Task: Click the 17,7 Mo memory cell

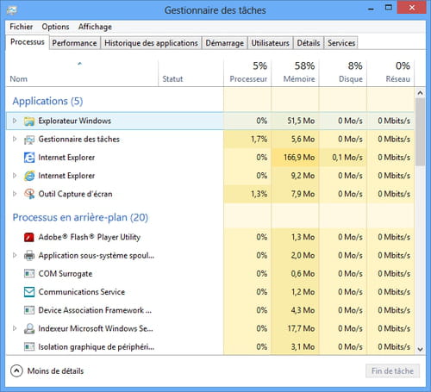Action: click(x=295, y=328)
